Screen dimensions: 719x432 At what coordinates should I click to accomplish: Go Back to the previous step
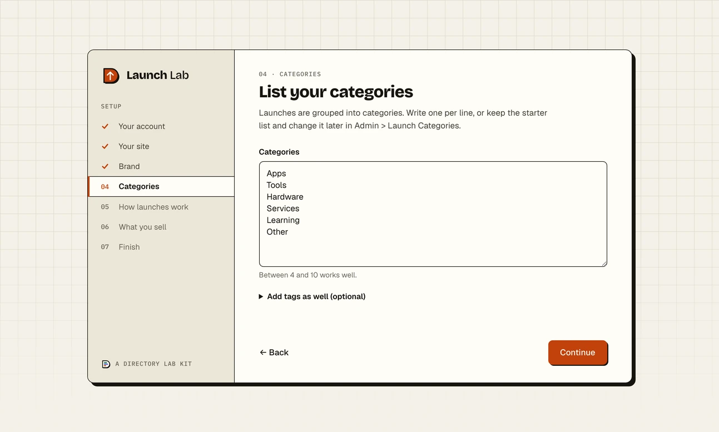274,352
